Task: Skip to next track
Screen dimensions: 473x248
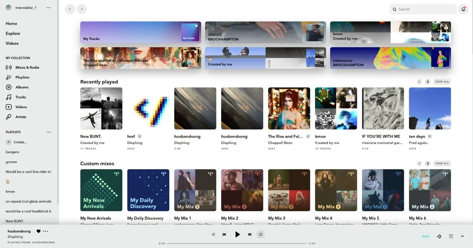Action: (x=250, y=234)
